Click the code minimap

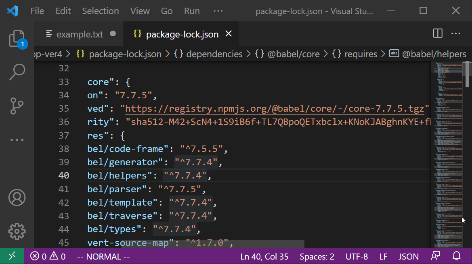pos(448,155)
